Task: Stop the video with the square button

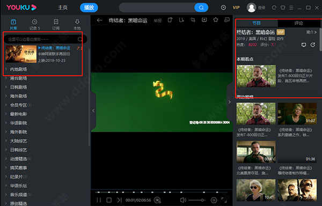Action: click(109, 200)
